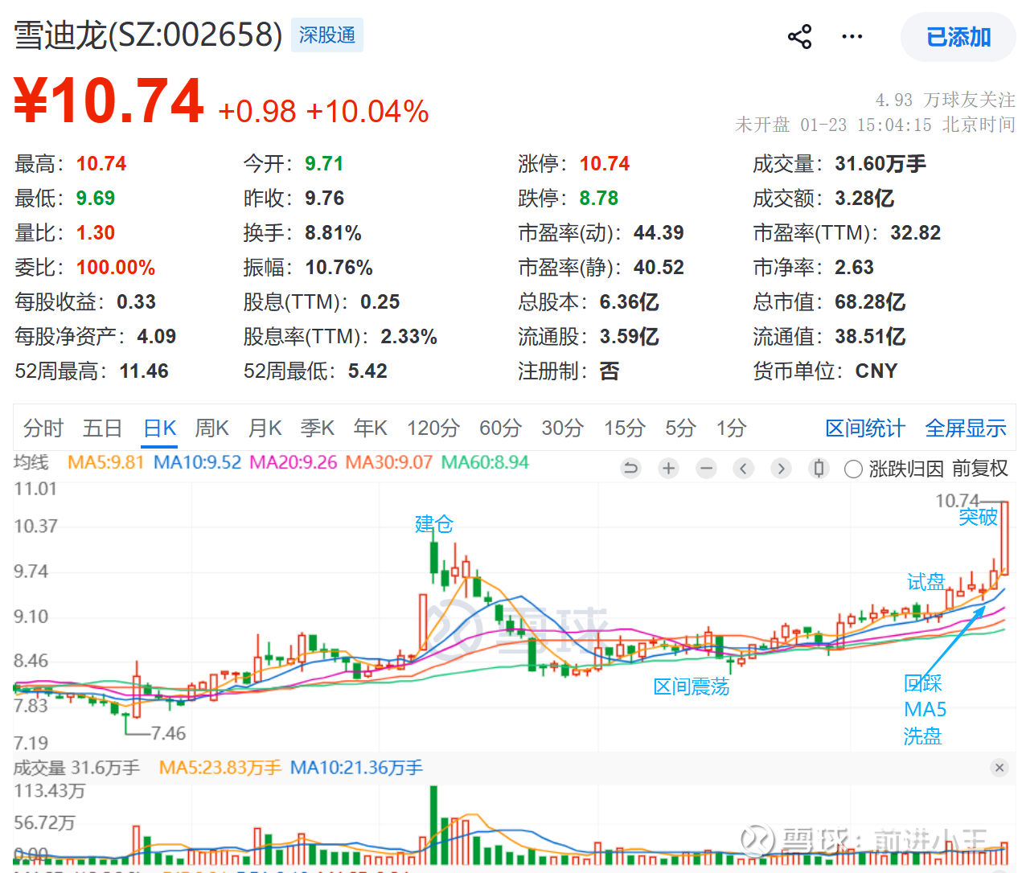Click the MA30:9.07 indicator label

point(388,462)
